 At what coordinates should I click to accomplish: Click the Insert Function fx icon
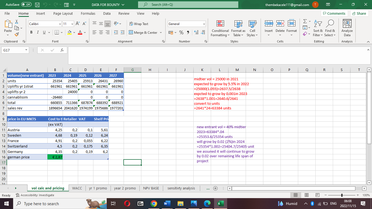click(x=62, y=50)
